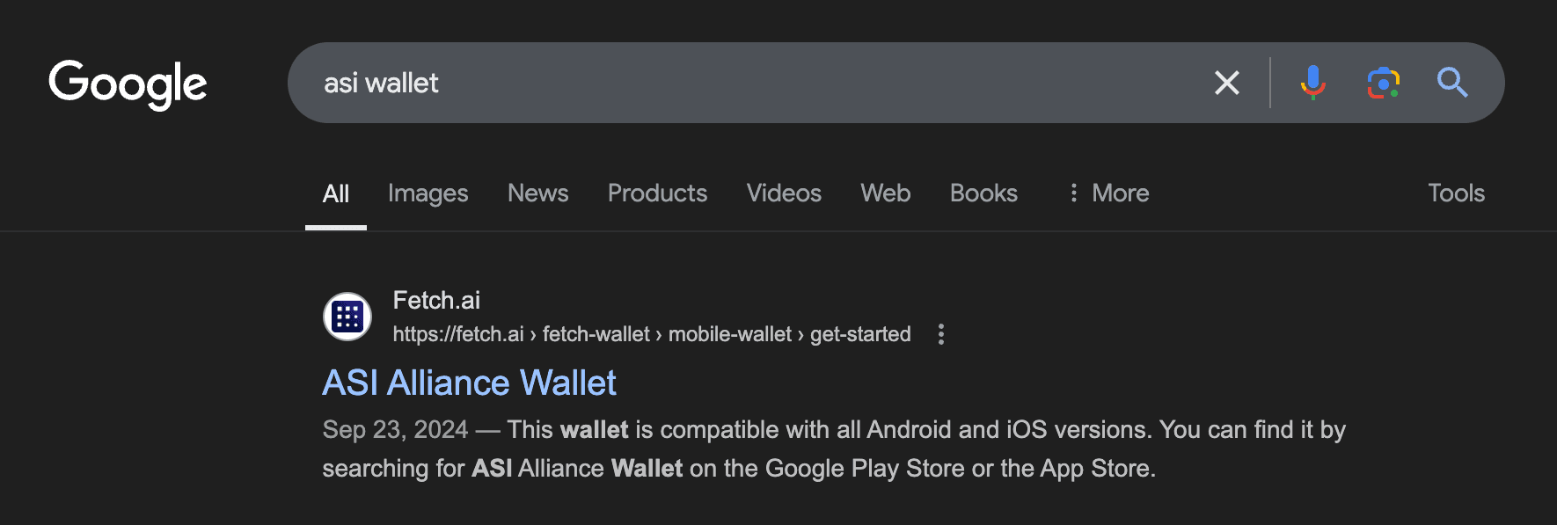1557x525 pixels.
Task: Select the All results tab
Action: click(335, 193)
